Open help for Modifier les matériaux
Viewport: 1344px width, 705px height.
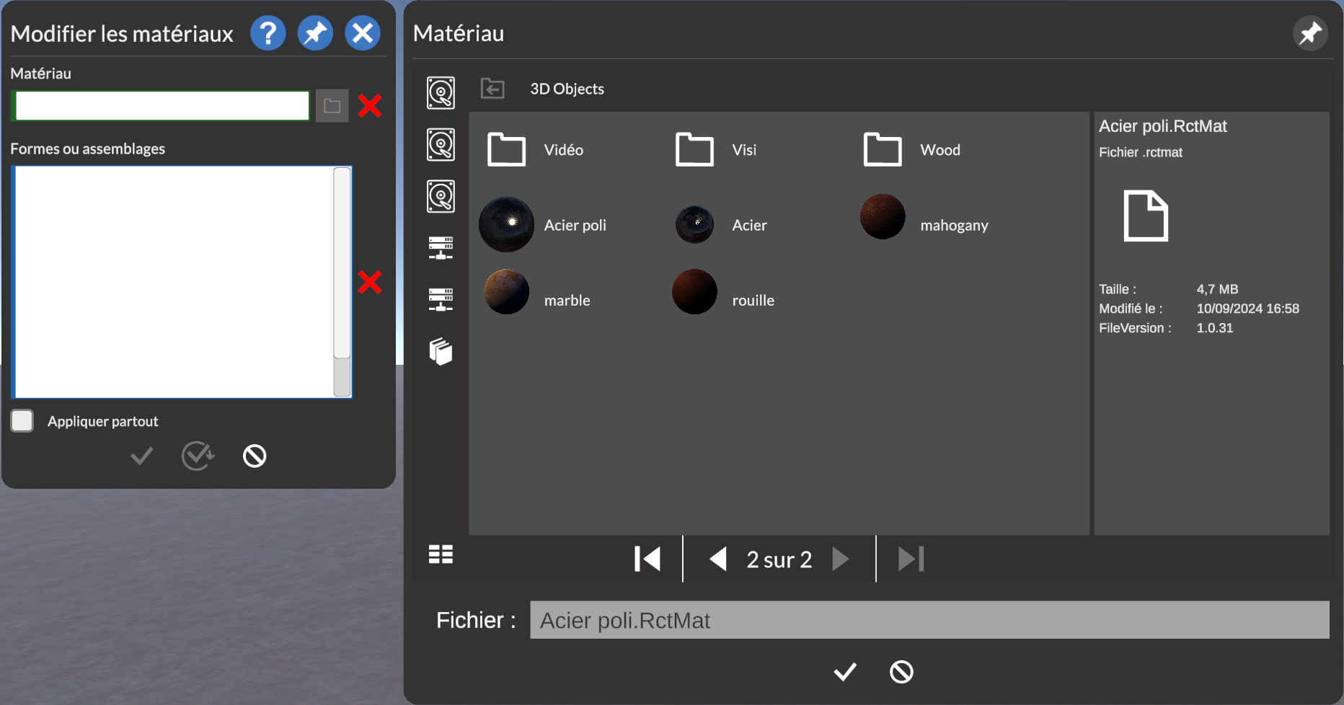coord(268,33)
